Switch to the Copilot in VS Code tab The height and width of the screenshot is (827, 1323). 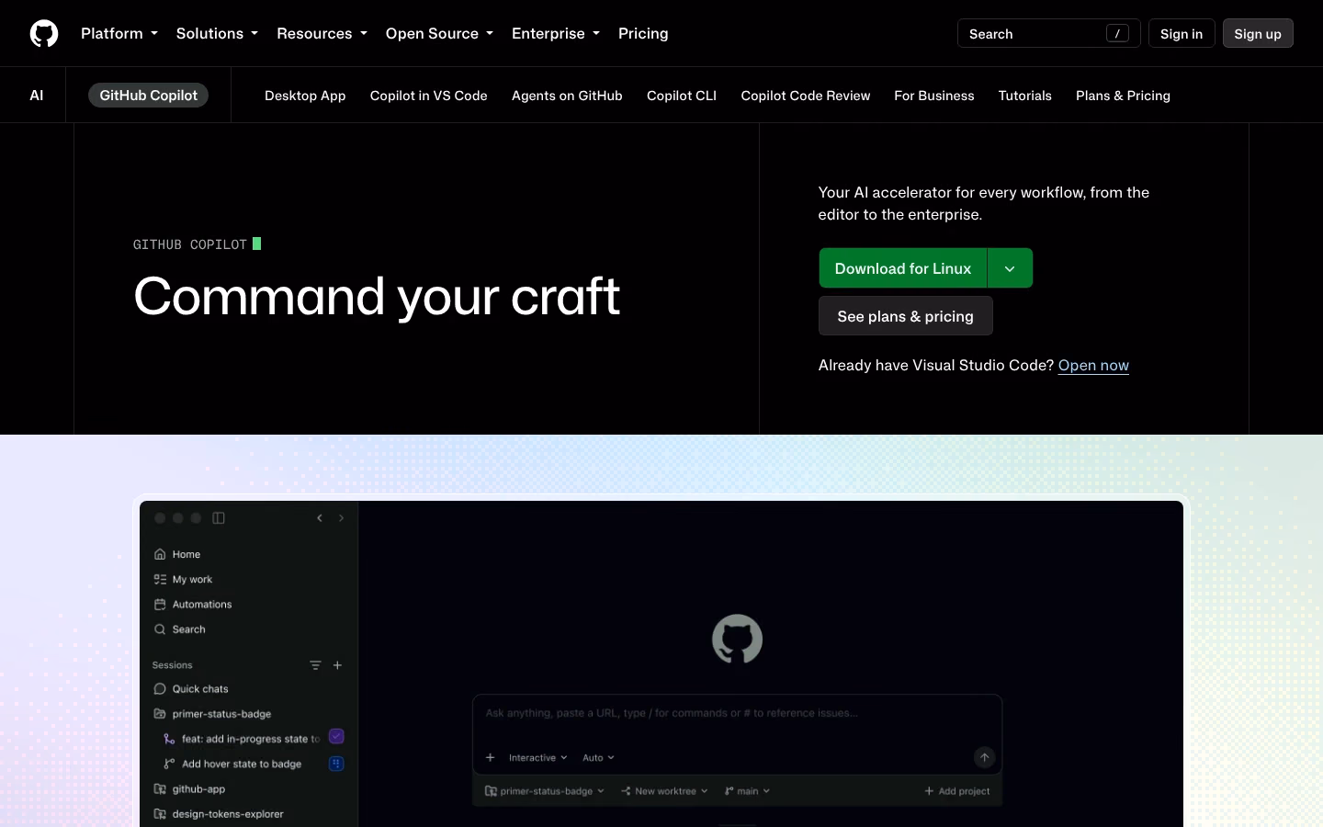(429, 96)
